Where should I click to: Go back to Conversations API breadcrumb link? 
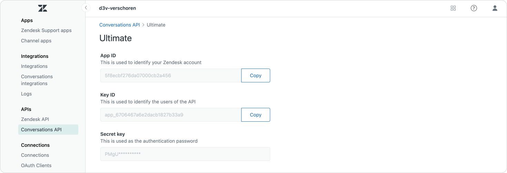119,25
